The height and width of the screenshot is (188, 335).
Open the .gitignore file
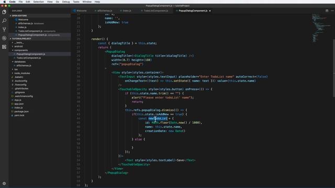click(x=20, y=92)
